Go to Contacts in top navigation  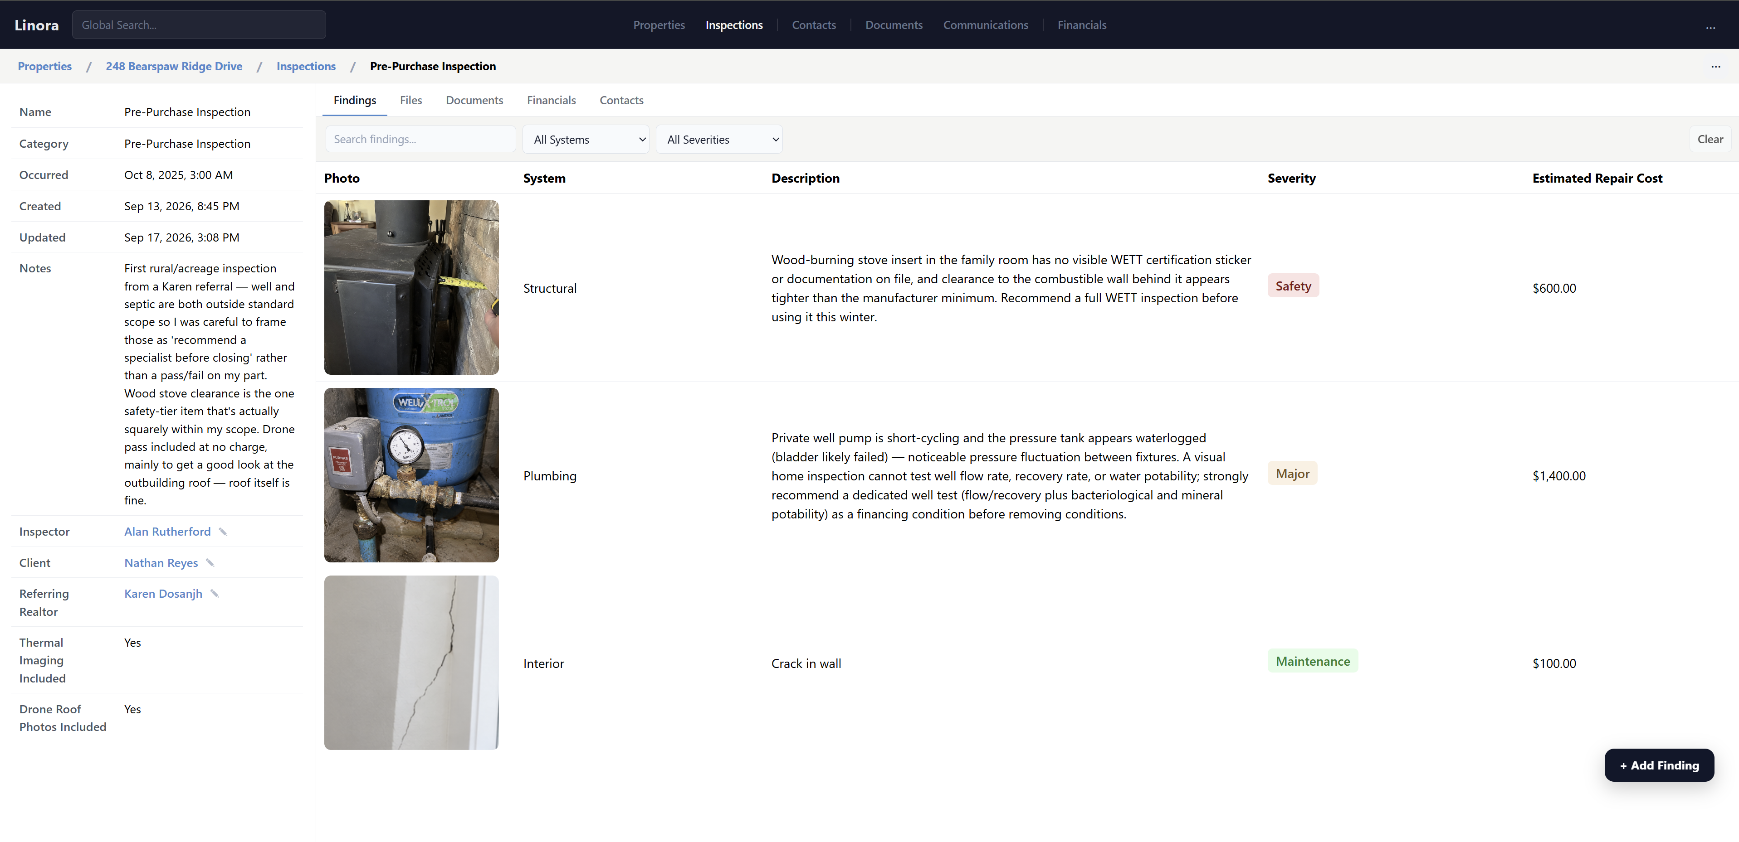[813, 25]
